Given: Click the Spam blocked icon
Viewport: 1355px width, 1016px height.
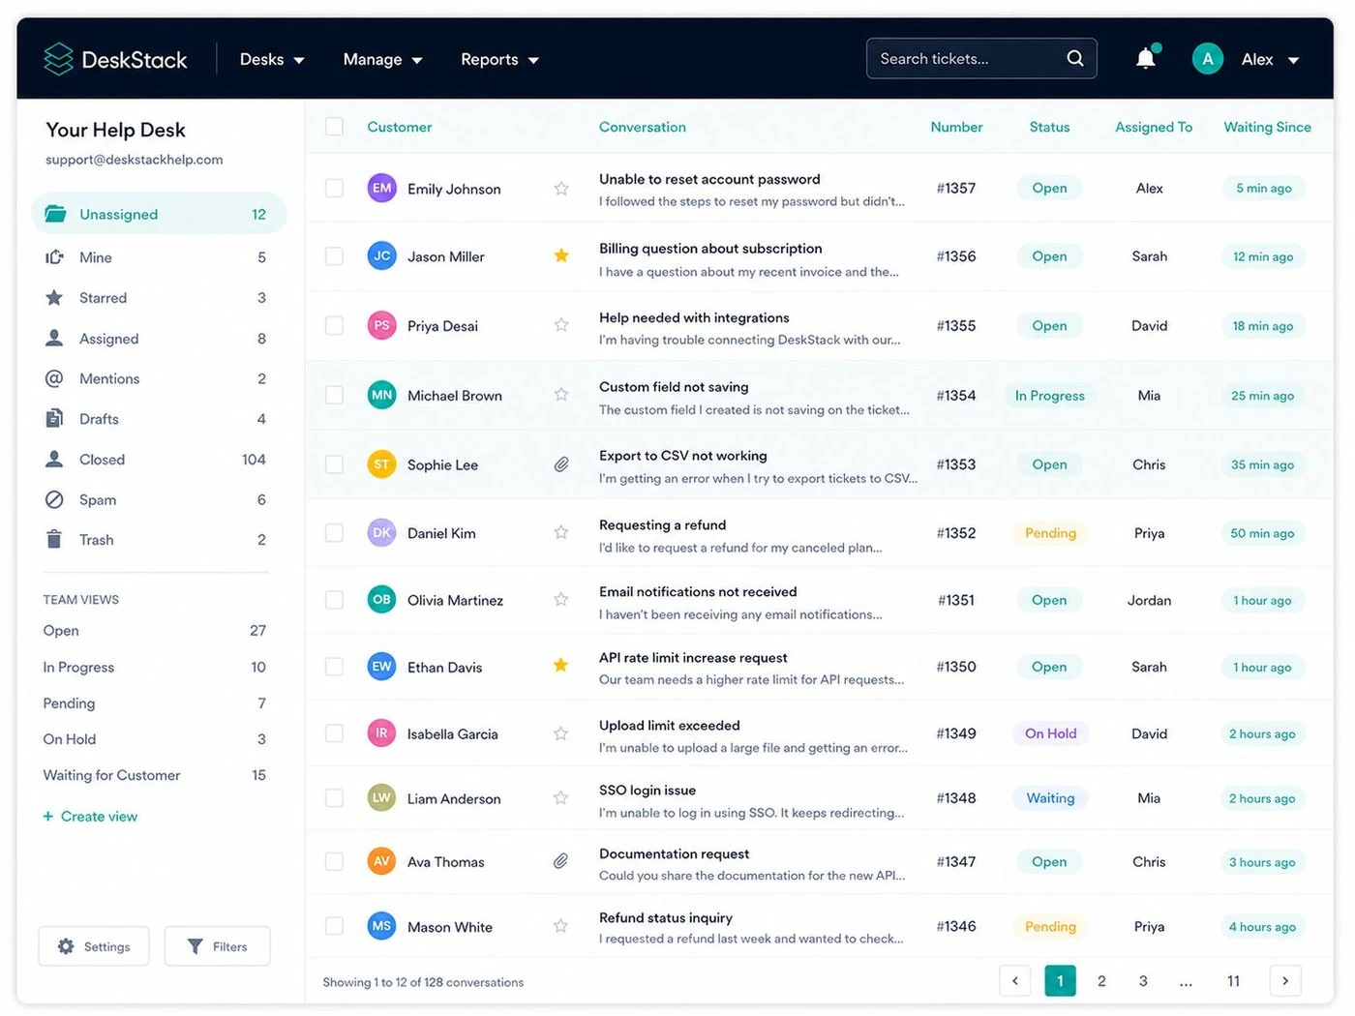Looking at the screenshot, I should pyautogui.click(x=54, y=499).
